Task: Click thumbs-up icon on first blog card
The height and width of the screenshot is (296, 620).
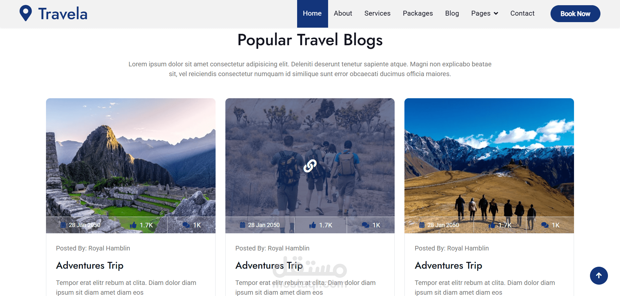Action: (133, 225)
